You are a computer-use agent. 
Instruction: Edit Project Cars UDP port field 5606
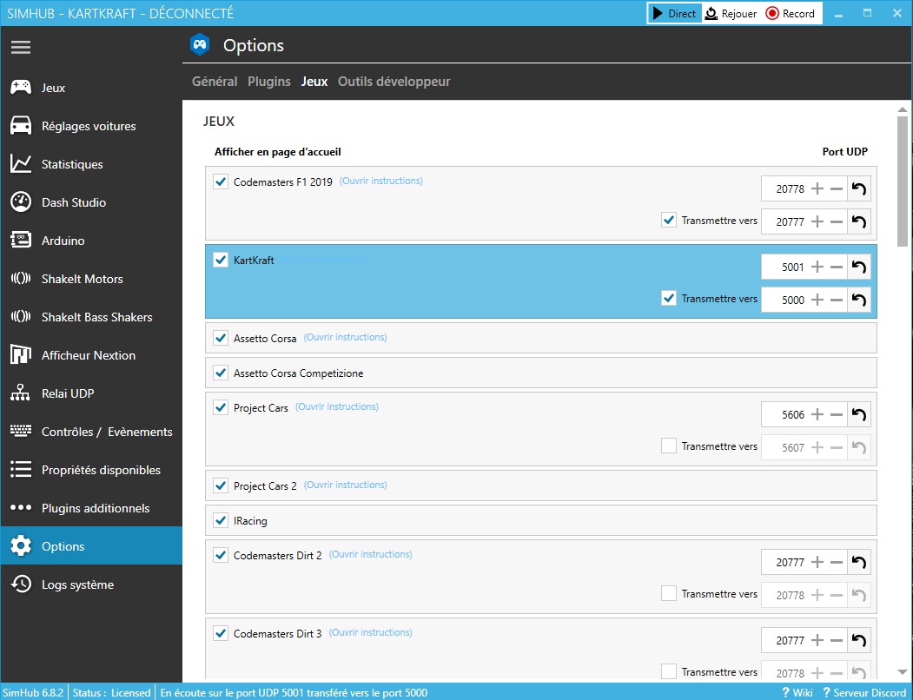(785, 414)
